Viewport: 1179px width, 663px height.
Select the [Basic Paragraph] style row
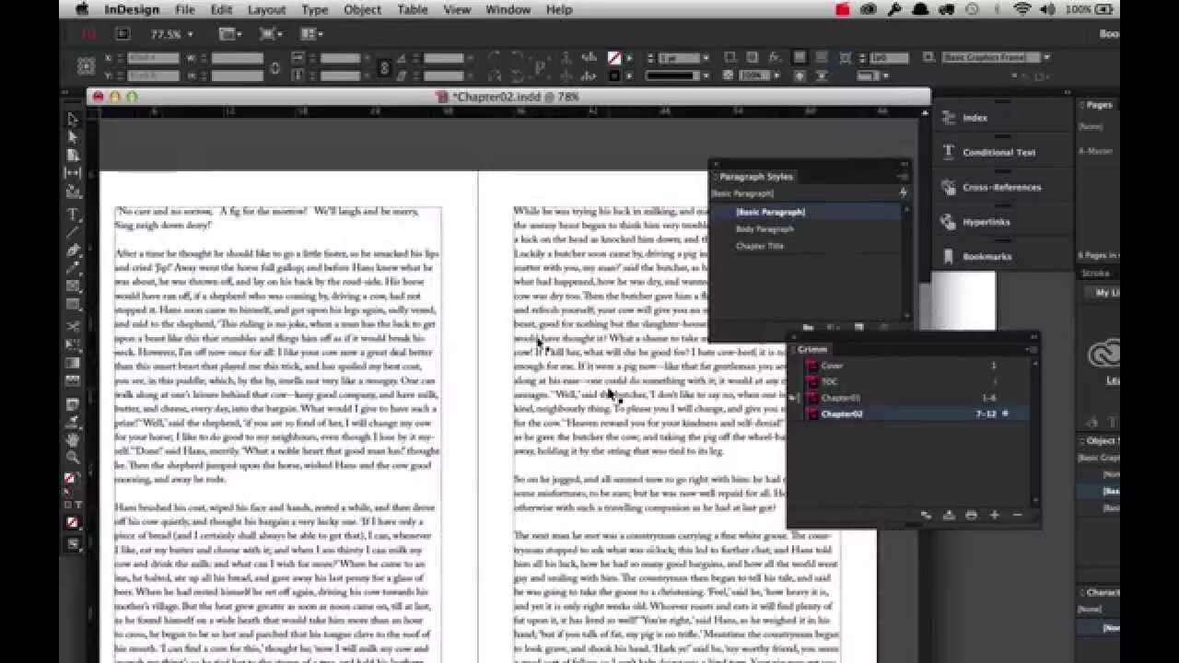pyautogui.click(x=805, y=212)
